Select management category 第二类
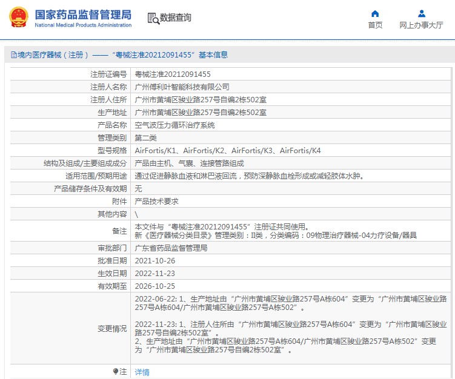The height and width of the screenshot is (379, 455). 145,138
